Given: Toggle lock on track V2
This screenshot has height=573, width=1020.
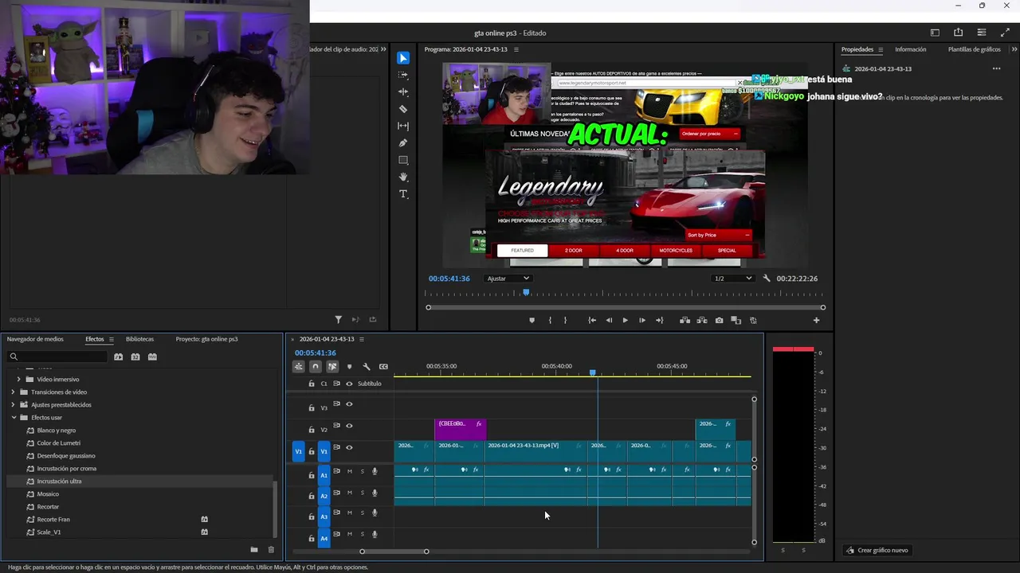Looking at the screenshot, I should tap(312, 430).
